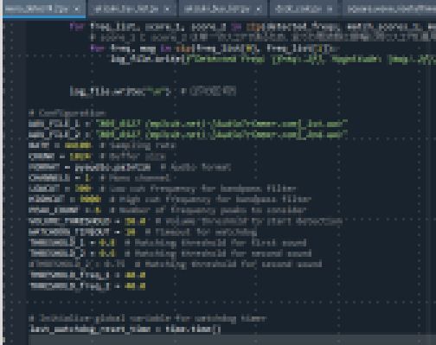Close the fourth editor tab

point(330,10)
